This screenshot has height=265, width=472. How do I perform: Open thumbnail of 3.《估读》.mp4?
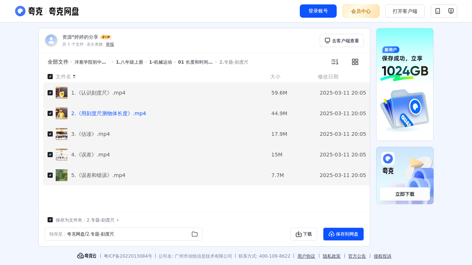62,134
